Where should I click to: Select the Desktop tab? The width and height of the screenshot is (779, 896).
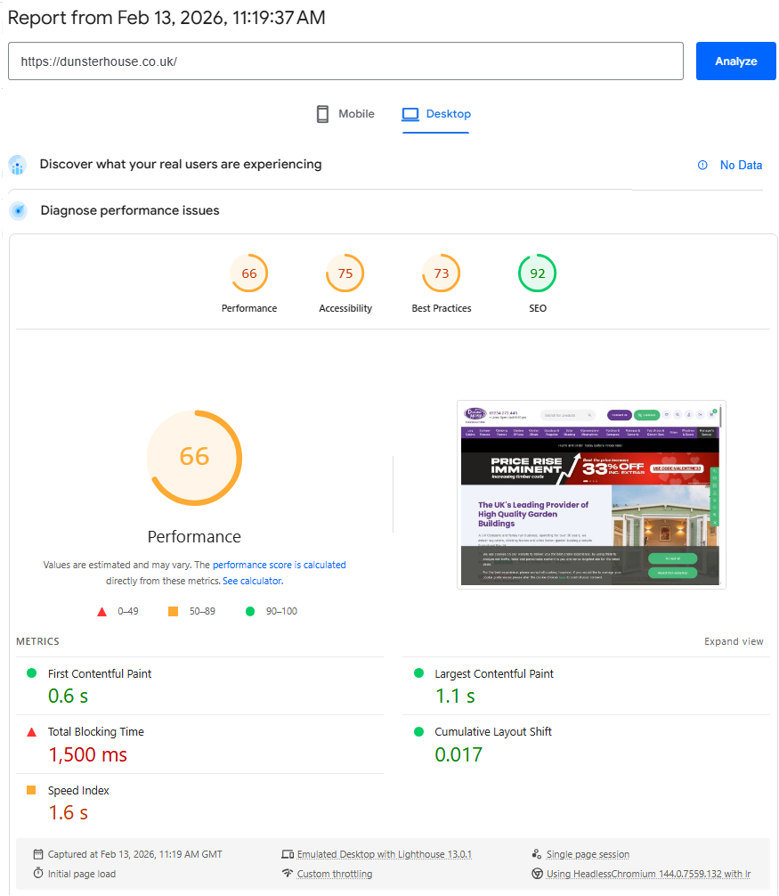(x=435, y=114)
